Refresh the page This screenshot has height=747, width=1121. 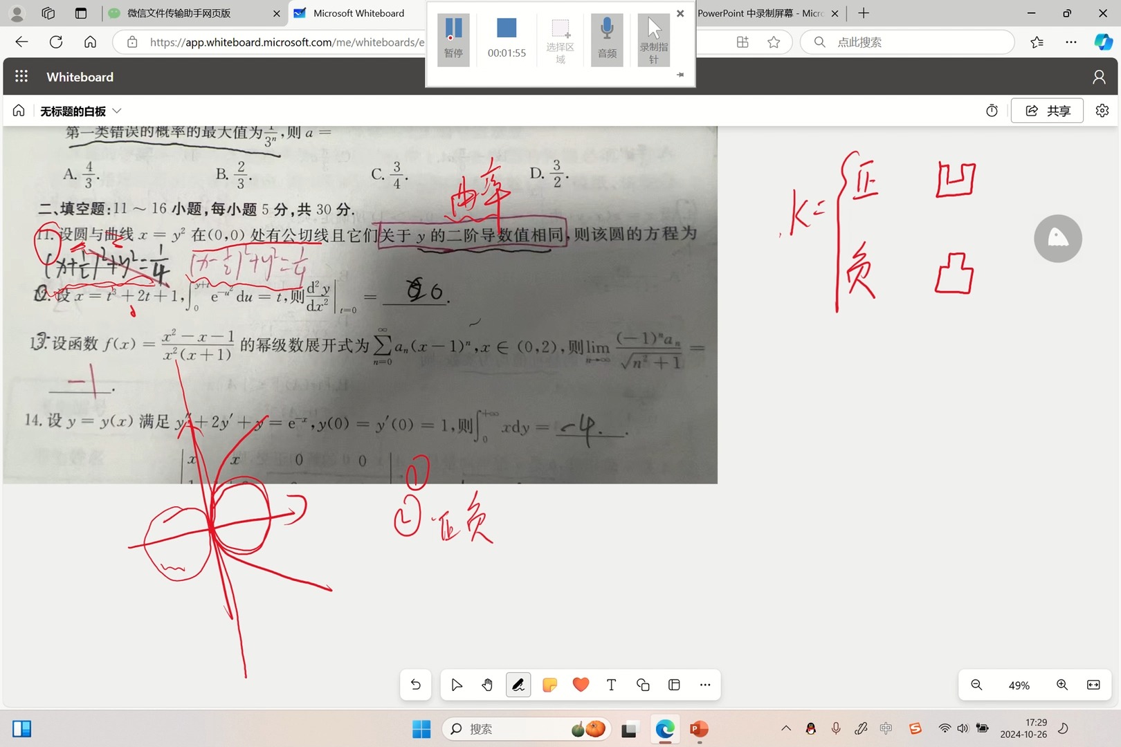[x=56, y=42]
